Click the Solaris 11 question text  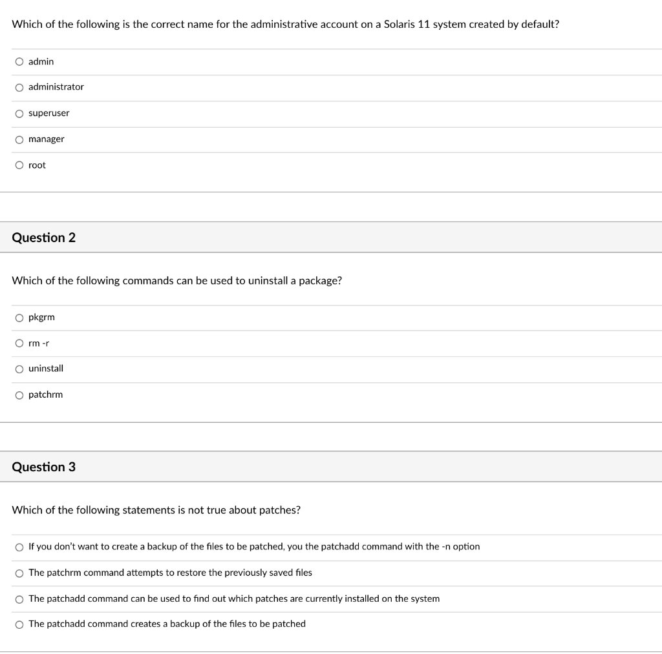point(285,24)
